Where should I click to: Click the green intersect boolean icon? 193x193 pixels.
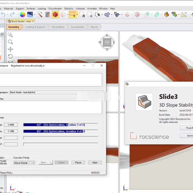(157, 15)
